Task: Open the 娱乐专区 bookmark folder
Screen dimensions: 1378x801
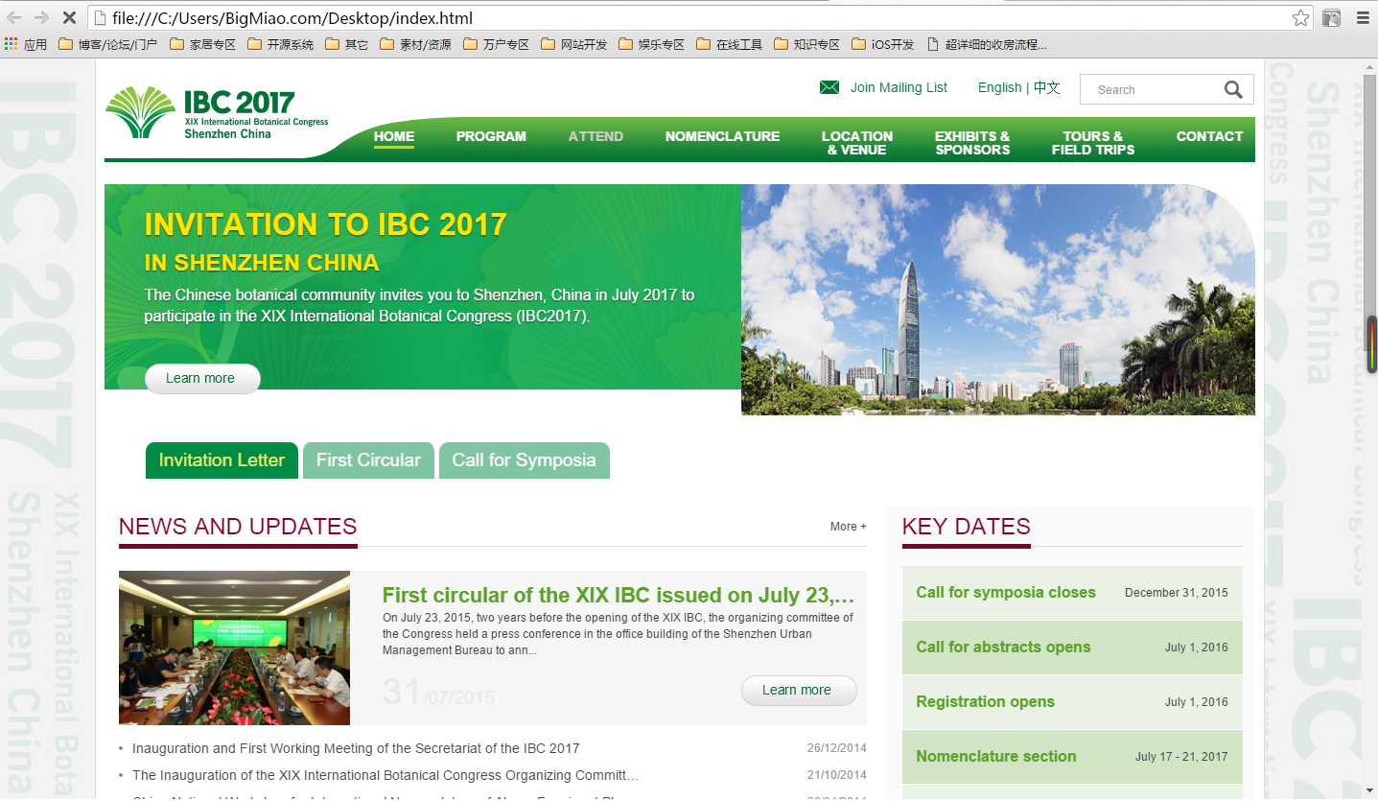Action: 652,44
